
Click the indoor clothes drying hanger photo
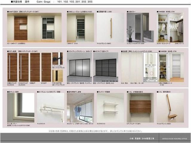pyautogui.click(x=80, y=107)
